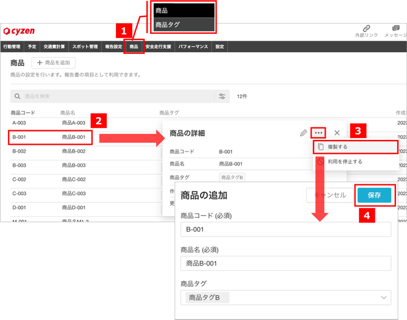This screenshot has width=407, height=320.
Task: Expand the 商品タグ combo box chevron
Action: pos(383,298)
